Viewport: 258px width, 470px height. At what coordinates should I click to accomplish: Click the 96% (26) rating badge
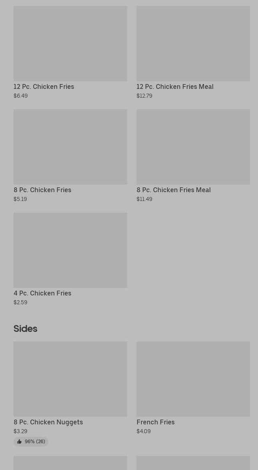31,442
